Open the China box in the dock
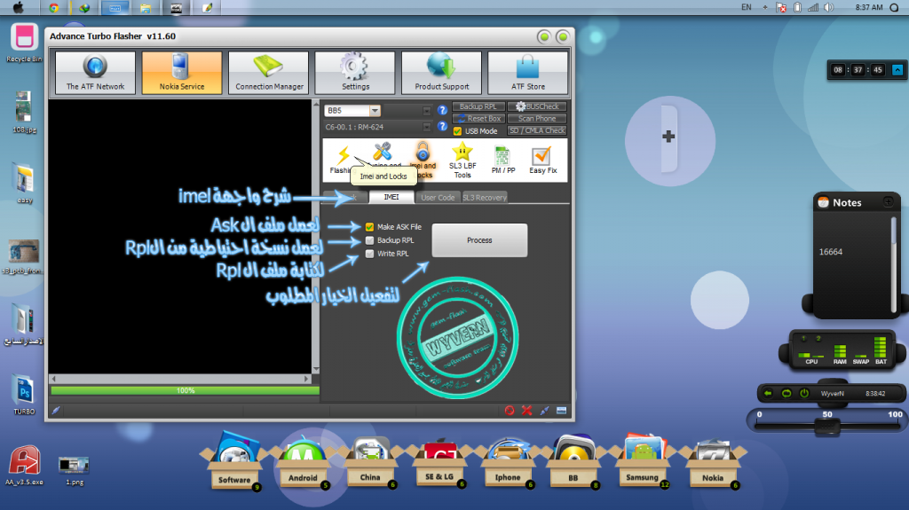 tap(370, 462)
